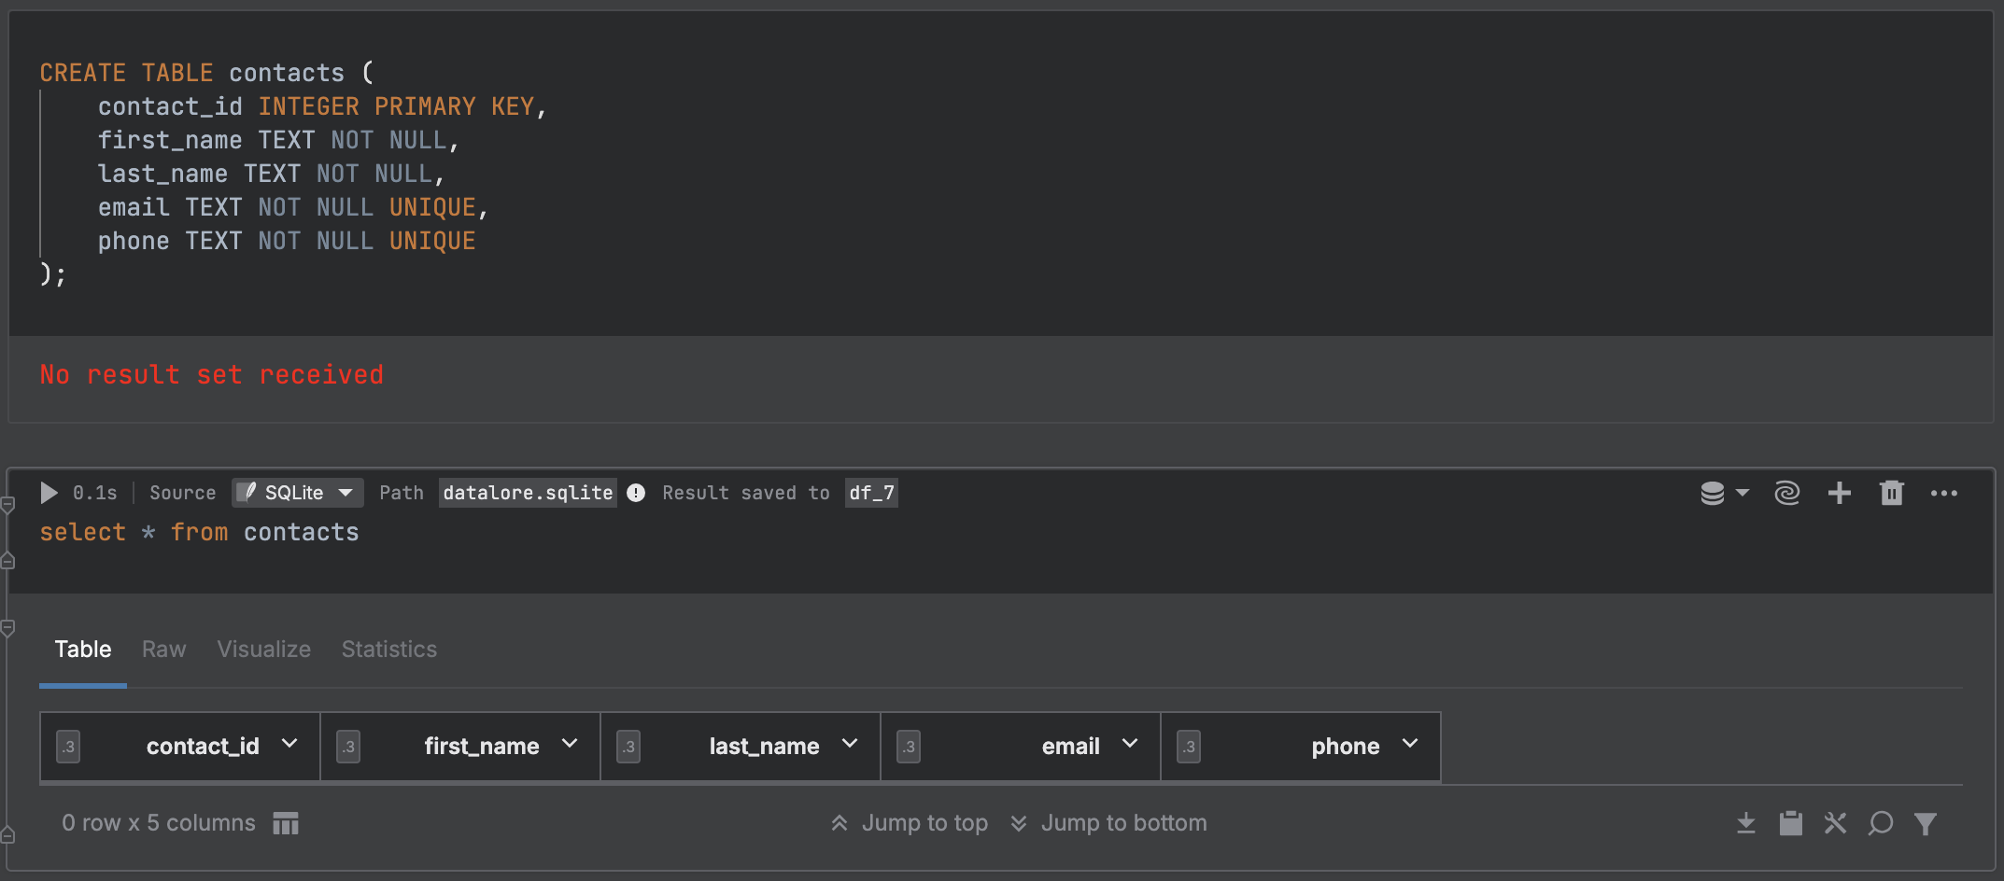Open the contact_id column dropdown
This screenshot has width=2004, height=881.
tap(289, 745)
